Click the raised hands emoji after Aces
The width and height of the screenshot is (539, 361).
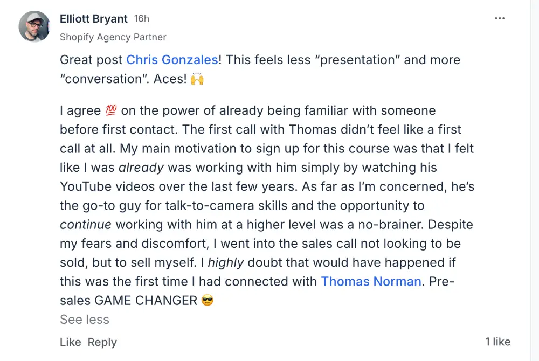click(197, 79)
